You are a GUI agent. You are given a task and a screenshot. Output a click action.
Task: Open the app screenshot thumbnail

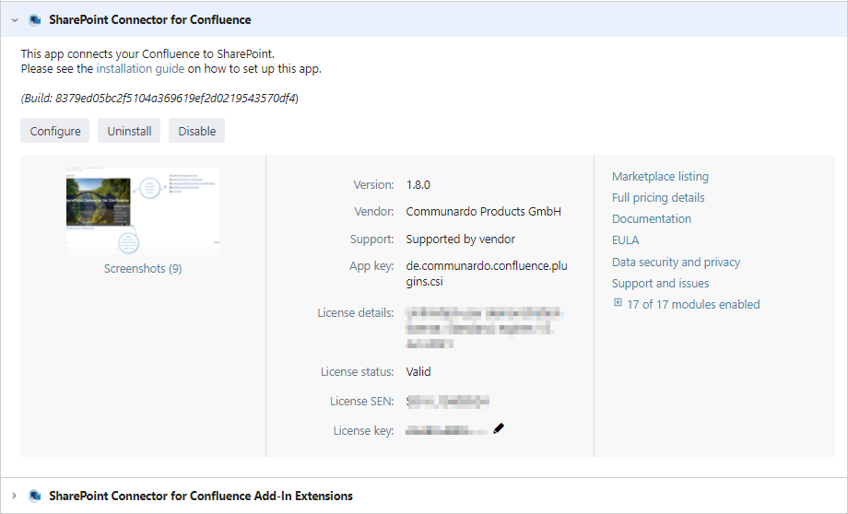click(x=143, y=210)
